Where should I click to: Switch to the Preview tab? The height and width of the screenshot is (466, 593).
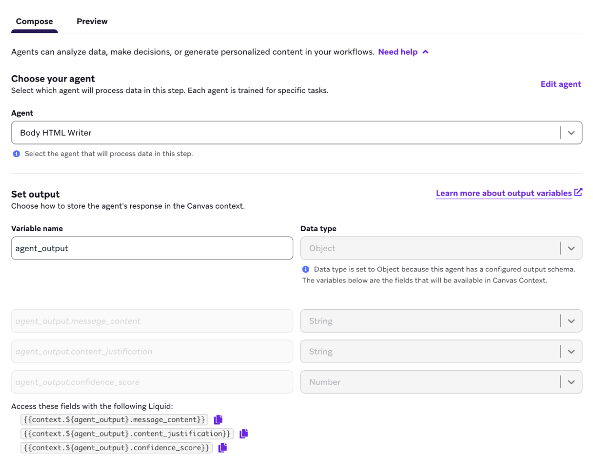92,21
